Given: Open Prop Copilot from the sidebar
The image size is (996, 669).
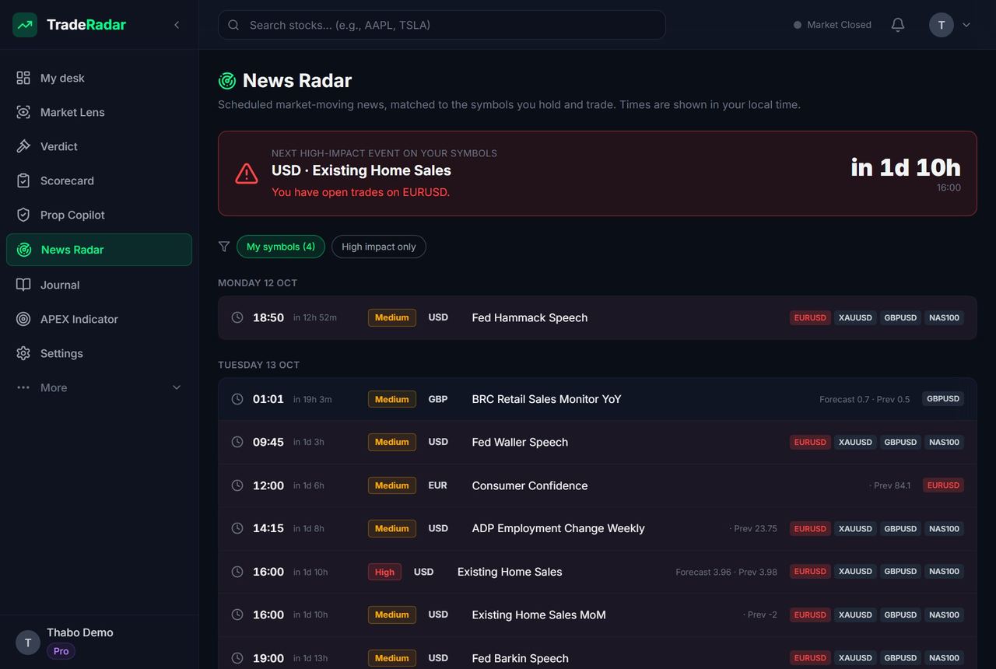Looking at the screenshot, I should click(99, 215).
